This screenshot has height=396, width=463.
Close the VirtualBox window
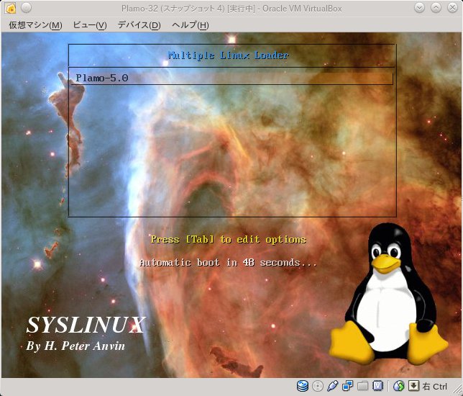(453, 8)
